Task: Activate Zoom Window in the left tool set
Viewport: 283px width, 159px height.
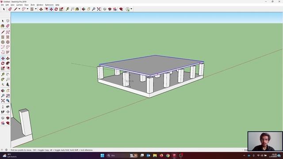Action: (8, 95)
